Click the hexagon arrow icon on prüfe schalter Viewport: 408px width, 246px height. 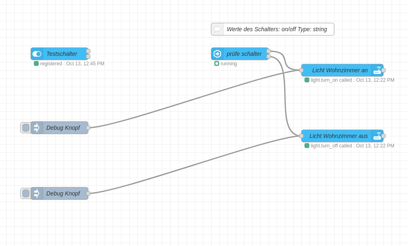tap(217, 54)
